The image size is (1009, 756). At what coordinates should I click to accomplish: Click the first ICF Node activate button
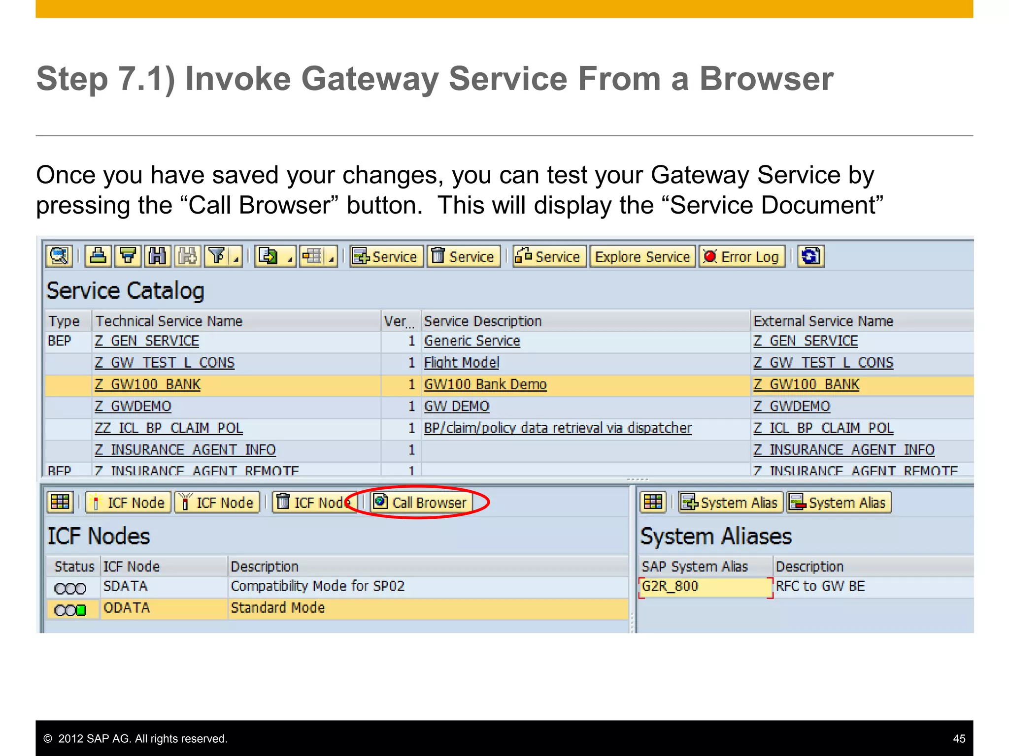(128, 502)
